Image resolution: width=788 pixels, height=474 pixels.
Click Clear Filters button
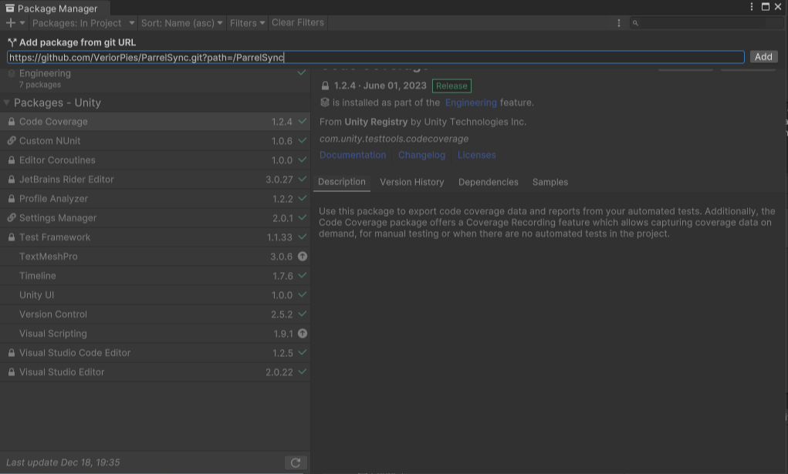297,22
